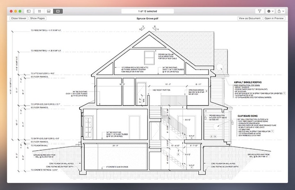Close the window with the red button

point(11,11)
